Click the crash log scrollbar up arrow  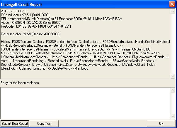click(173, 11)
